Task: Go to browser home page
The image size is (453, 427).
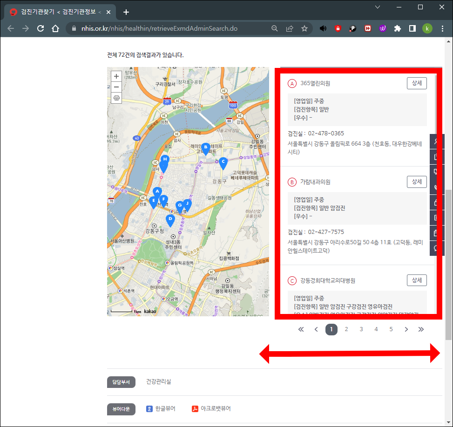Action: coord(55,28)
